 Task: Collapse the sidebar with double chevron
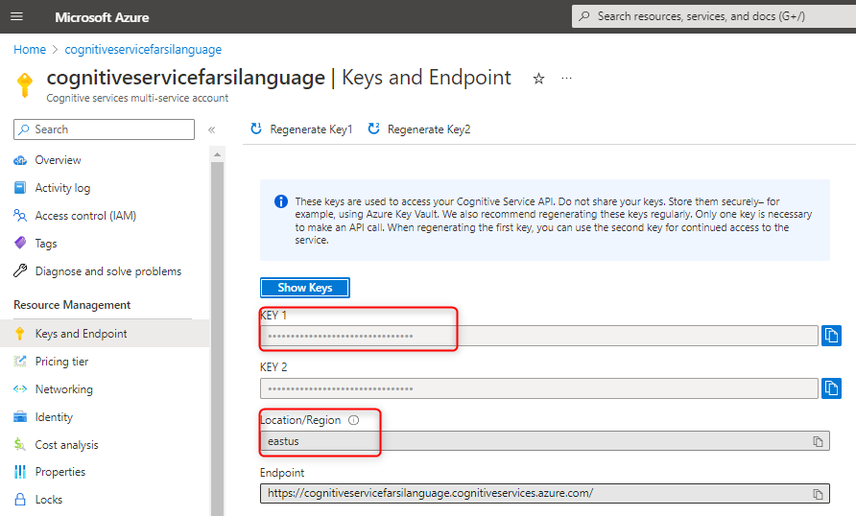point(212,129)
